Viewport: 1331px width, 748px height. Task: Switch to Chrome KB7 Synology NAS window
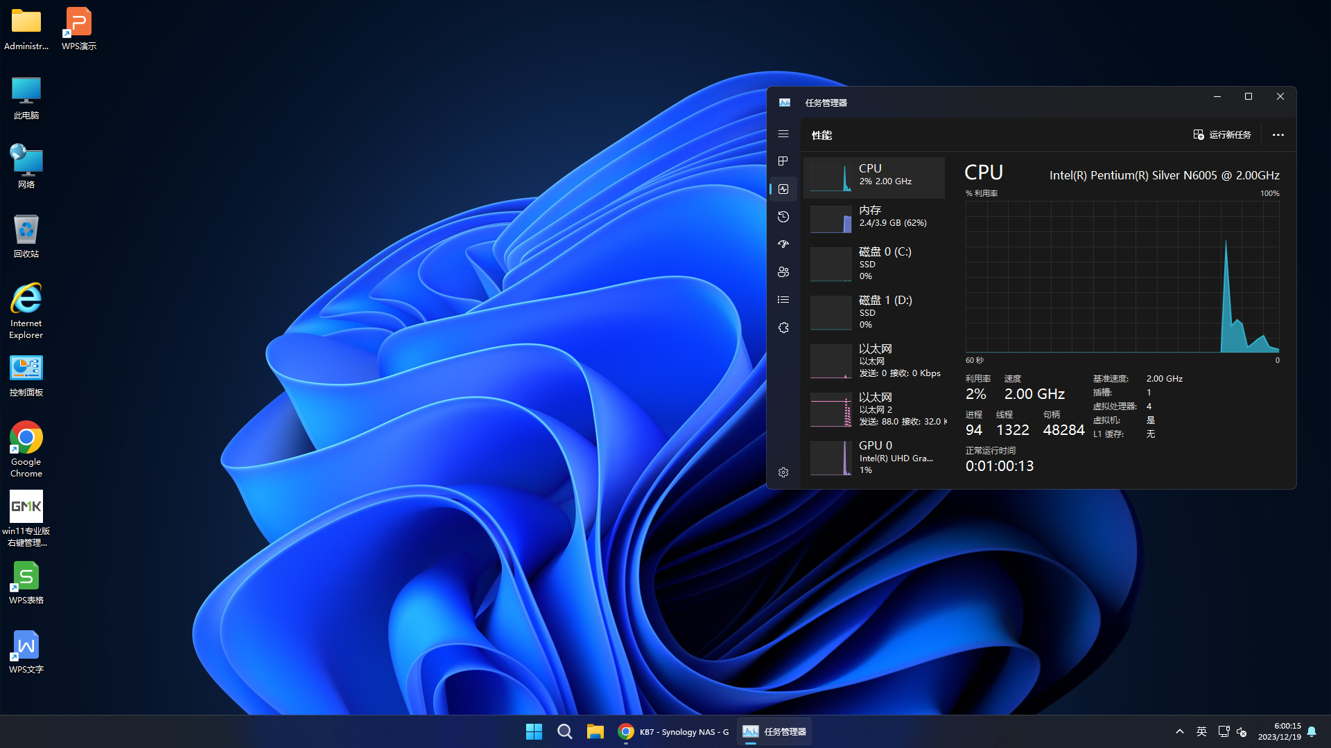tap(672, 731)
